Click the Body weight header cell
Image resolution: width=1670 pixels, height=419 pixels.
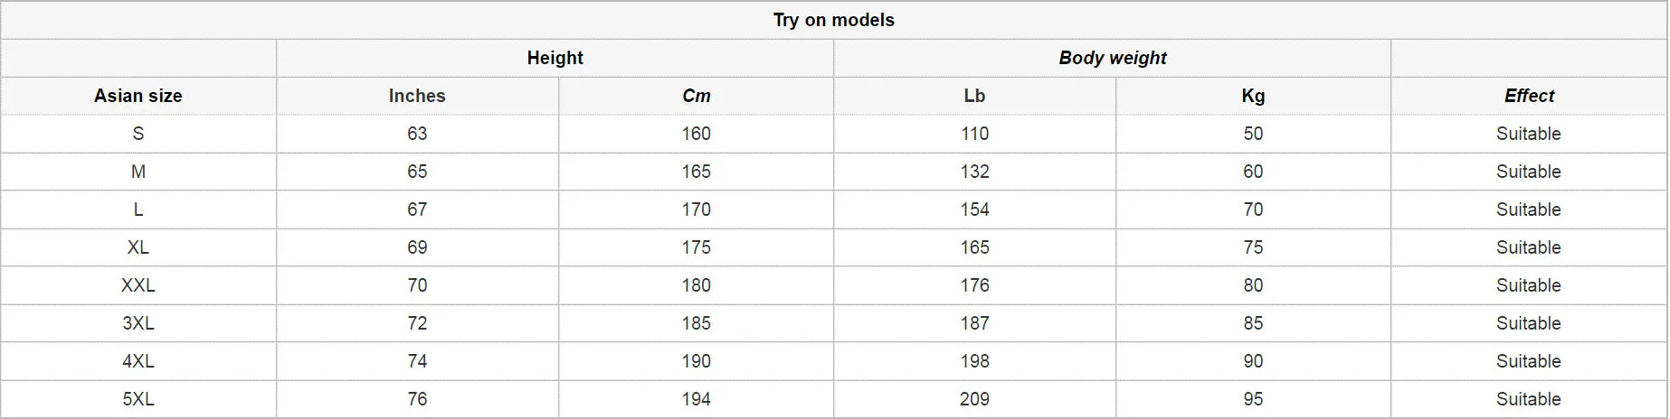tap(1112, 58)
